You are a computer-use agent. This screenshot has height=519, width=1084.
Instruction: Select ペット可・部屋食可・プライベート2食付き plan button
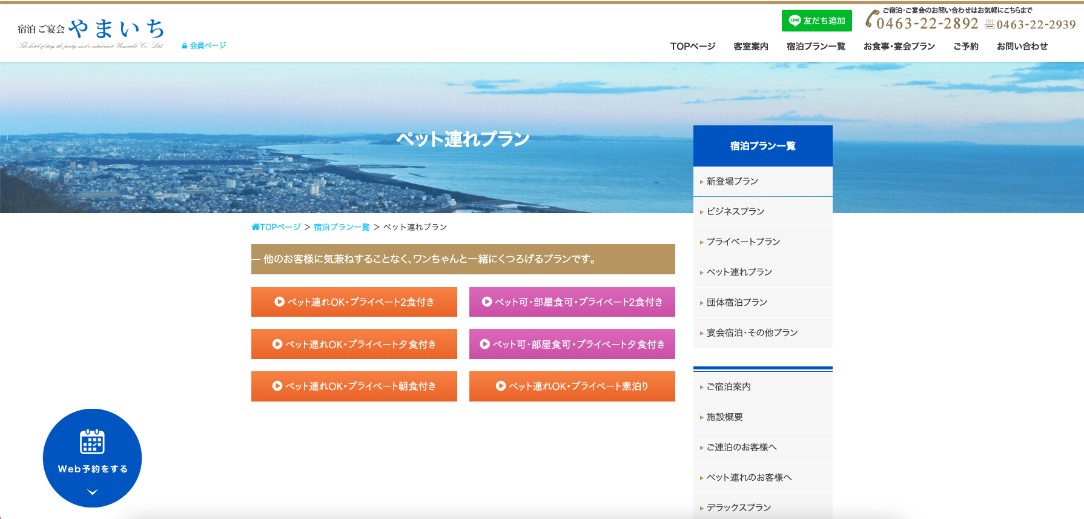coord(572,302)
